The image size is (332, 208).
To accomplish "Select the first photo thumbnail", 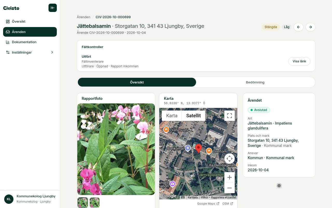I will tap(83, 203).
